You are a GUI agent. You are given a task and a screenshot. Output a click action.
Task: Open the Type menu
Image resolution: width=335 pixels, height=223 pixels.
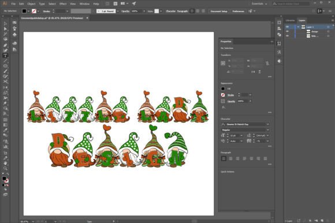pyautogui.click(x=42, y=3)
